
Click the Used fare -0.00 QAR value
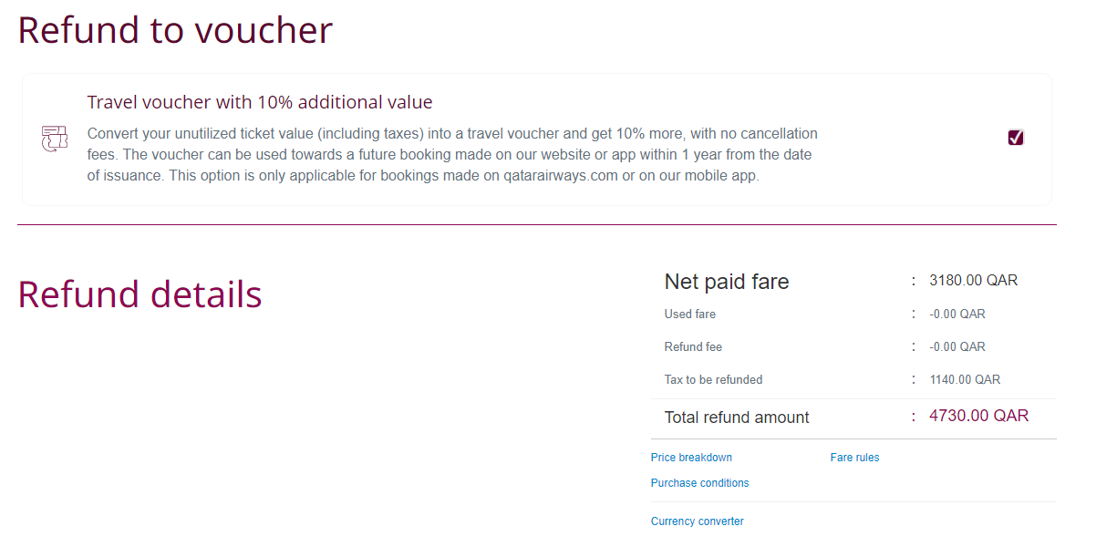tap(957, 315)
